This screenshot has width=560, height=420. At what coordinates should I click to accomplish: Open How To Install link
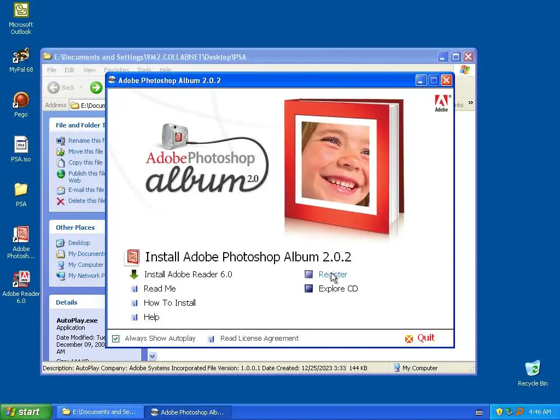[x=170, y=303]
